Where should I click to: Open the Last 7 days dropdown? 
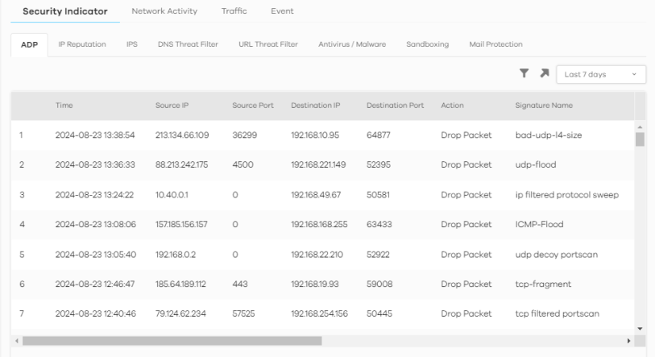point(601,74)
